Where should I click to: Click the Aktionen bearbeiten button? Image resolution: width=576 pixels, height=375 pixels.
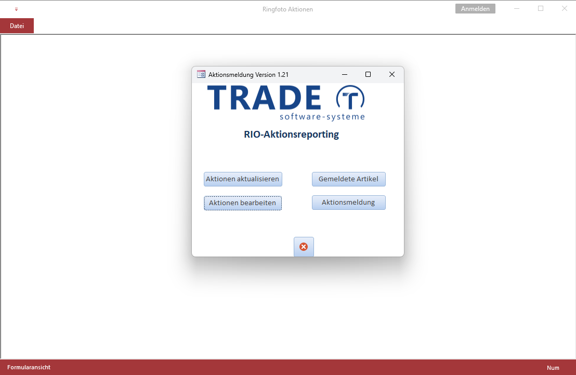pyautogui.click(x=243, y=203)
